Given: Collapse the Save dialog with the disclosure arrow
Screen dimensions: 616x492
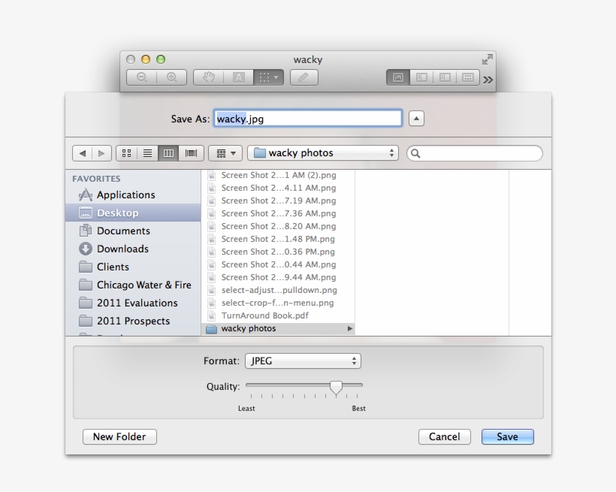Looking at the screenshot, I should [416, 118].
